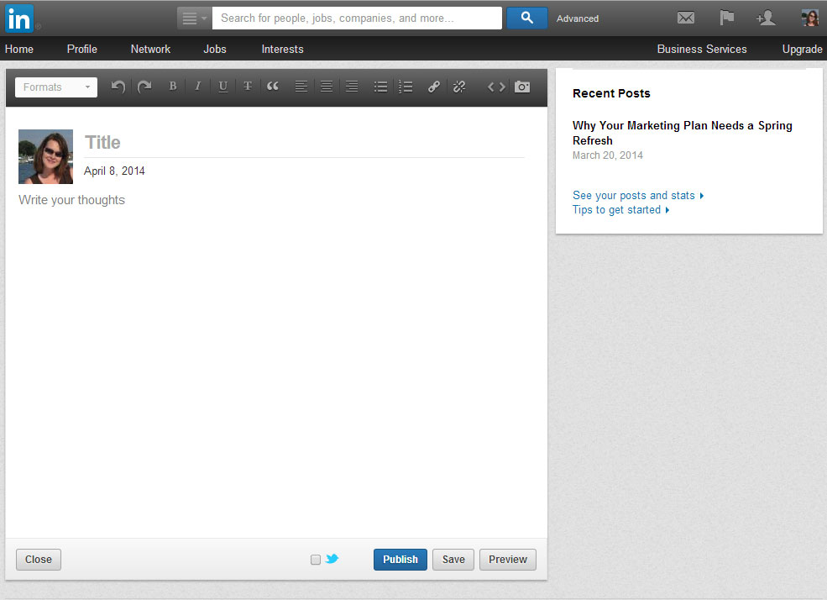Insert a hyperlink using the link icon

[433, 87]
